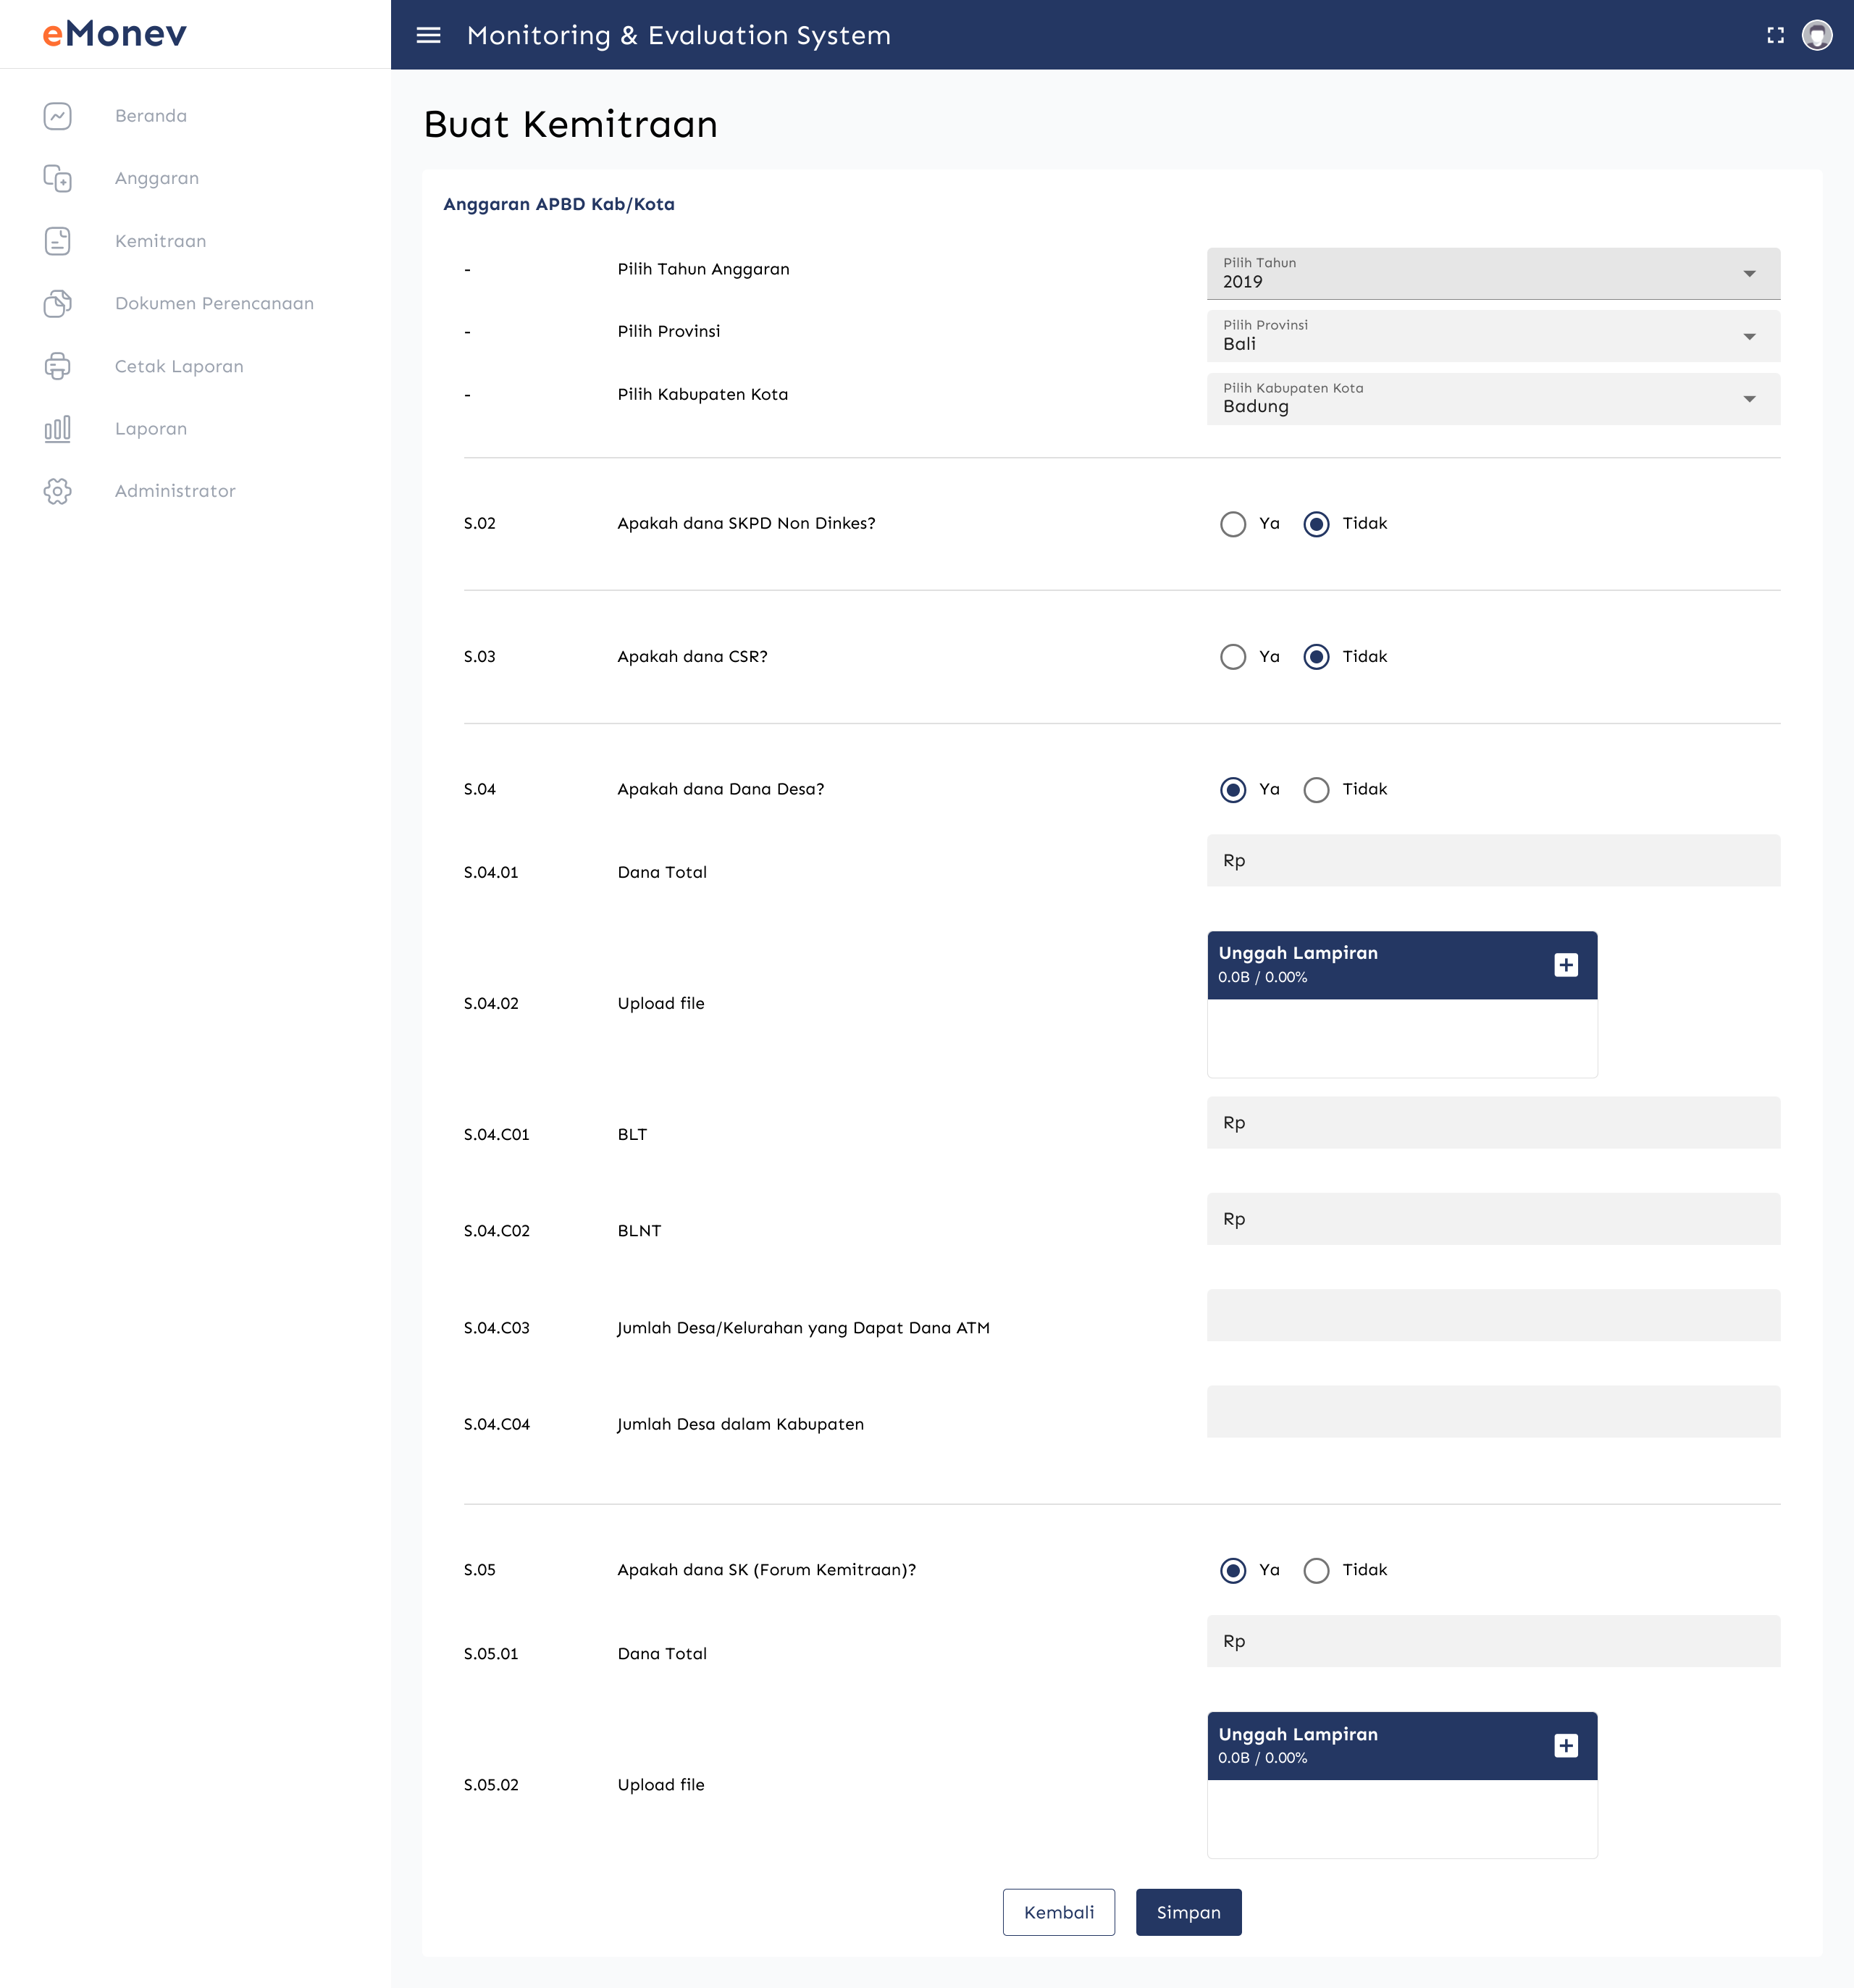Click the Beranda chart icon
1854x1988 pixels.
click(58, 116)
